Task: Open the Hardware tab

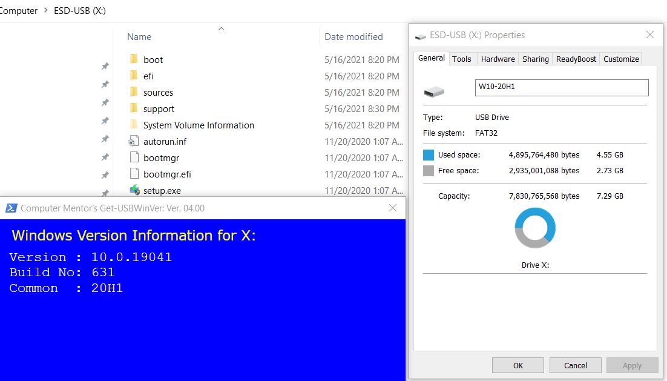Action: point(498,59)
